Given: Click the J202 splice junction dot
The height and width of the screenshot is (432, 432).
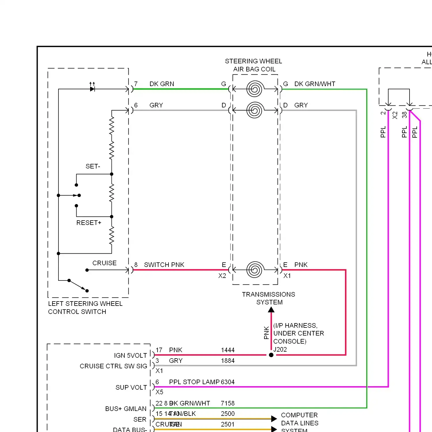Looking at the screenshot, I should tap(271, 355).
